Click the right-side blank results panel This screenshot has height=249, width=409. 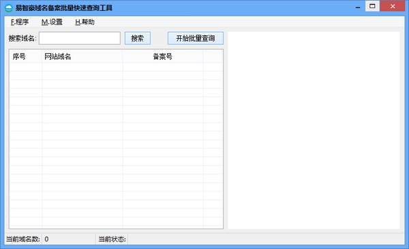[314, 131]
